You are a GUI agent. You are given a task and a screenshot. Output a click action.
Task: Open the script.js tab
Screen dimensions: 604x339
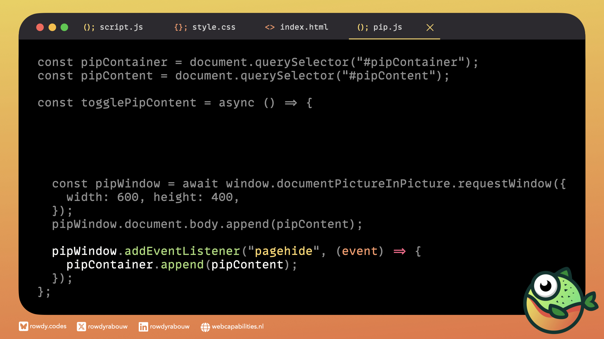(x=121, y=27)
